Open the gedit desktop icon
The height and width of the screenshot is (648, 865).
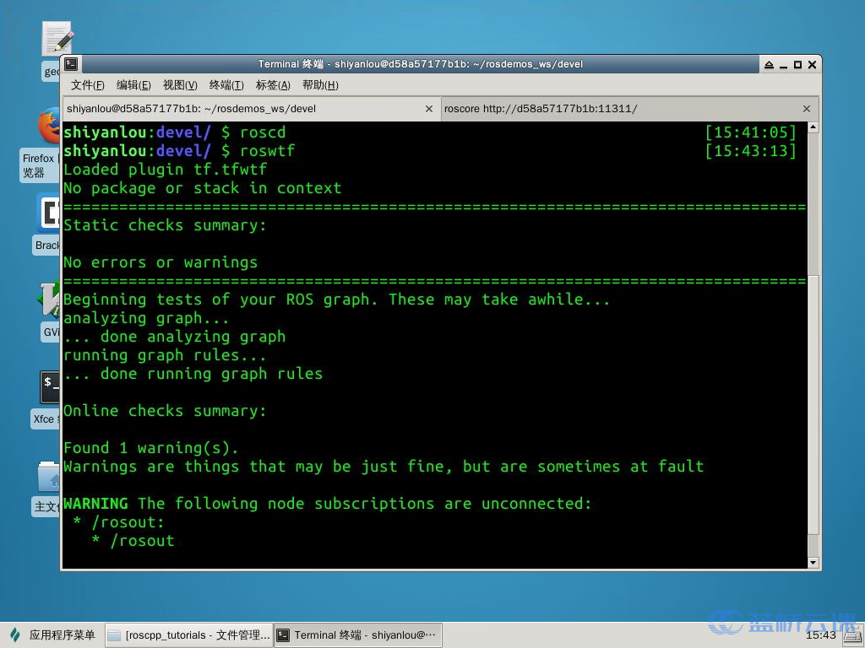(52, 50)
